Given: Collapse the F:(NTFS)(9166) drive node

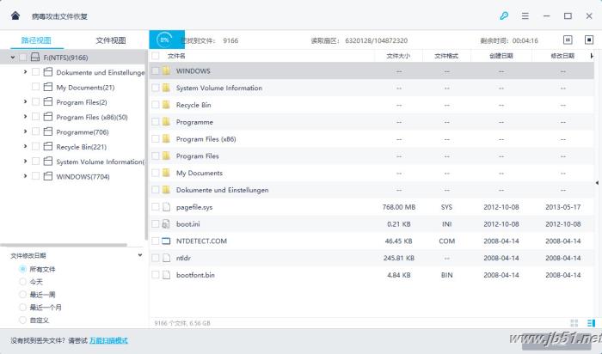Looking at the screenshot, I should pos(13,58).
